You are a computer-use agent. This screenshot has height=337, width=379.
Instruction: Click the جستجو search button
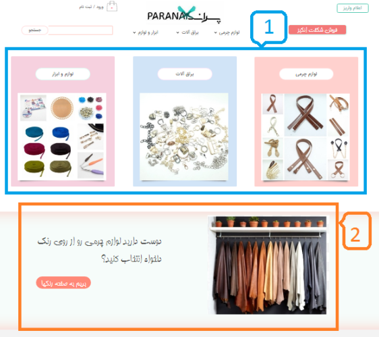[35, 30]
